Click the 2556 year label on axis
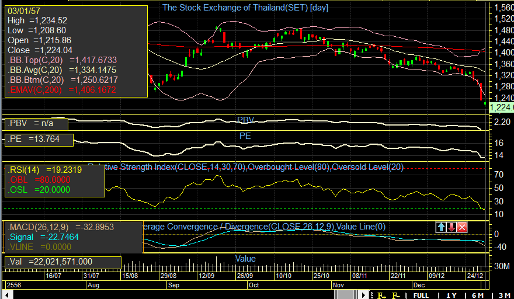This screenshot has width=514, height=299. click(14, 285)
